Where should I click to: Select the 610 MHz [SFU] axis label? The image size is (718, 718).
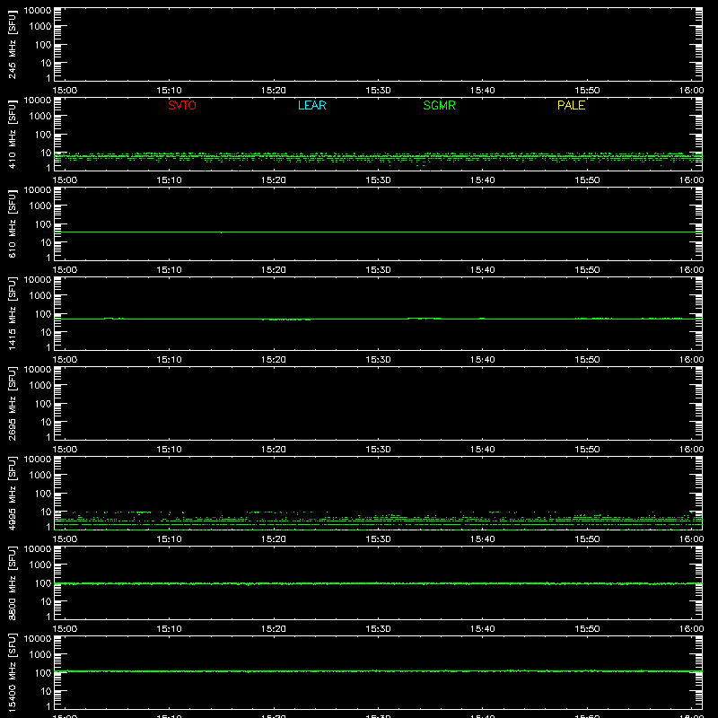[13, 223]
